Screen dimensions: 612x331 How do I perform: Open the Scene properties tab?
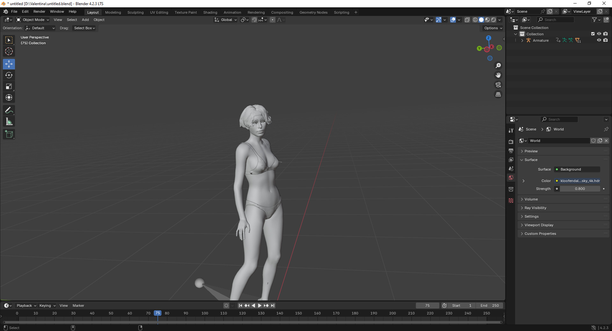[x=511, y=169]
